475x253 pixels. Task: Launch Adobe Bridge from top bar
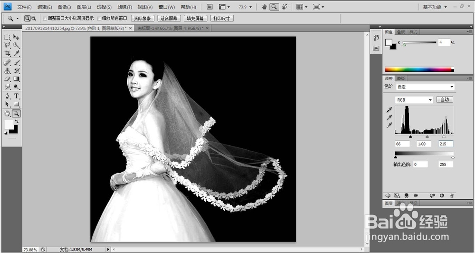tap(209, 7)
